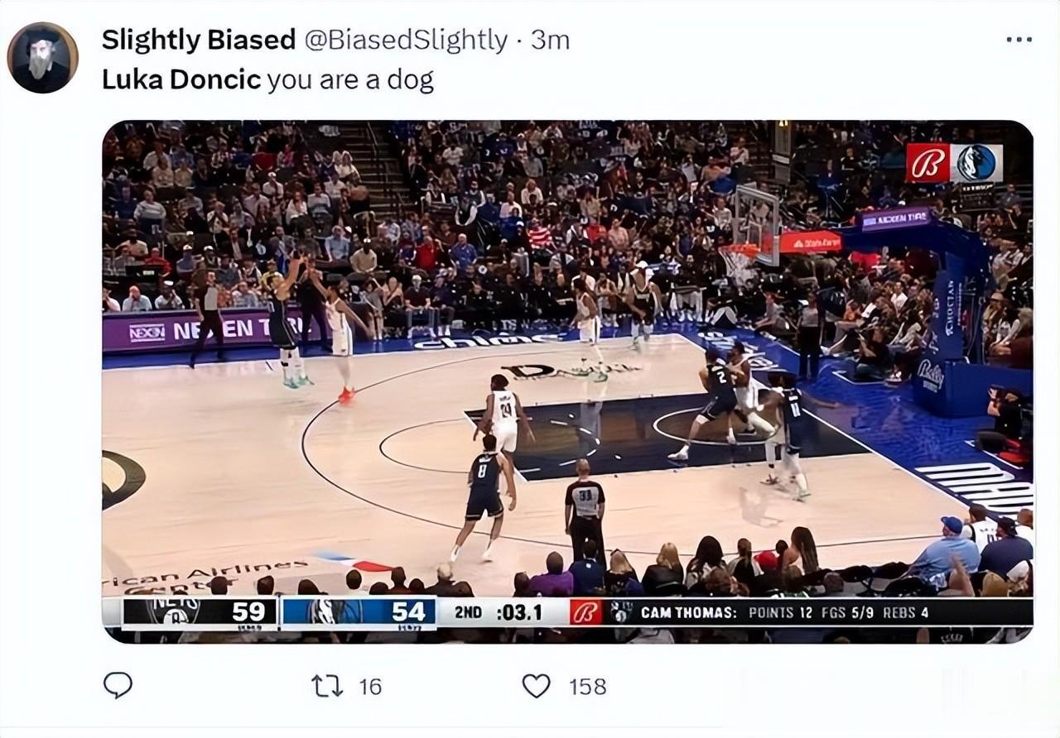Image resolution: width=1060 pixels, height=738 pixels.
Task: Click the Mavericks logo in the video corner
Action: point(978,163)
